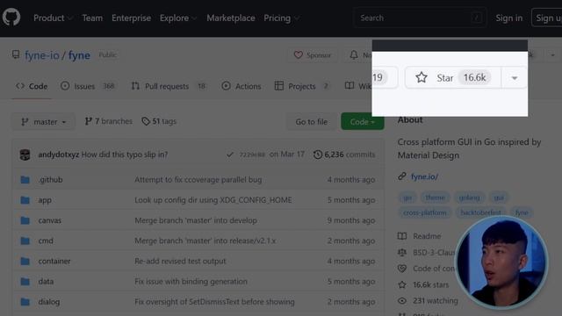562x316 pixels.
Task: Click the license scale icon
Action: click(x=402, y=253)
